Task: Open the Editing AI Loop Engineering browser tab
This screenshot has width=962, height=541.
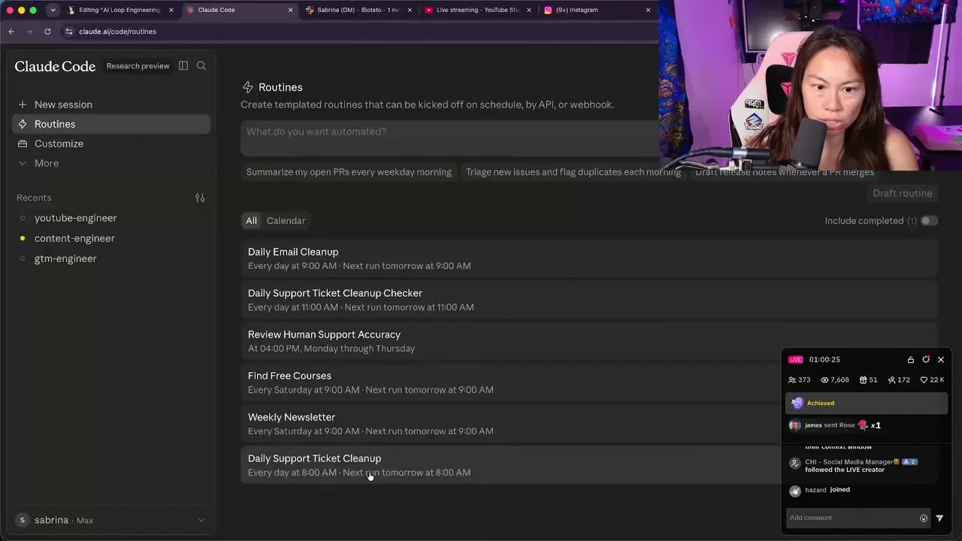Action: point(119,10)
